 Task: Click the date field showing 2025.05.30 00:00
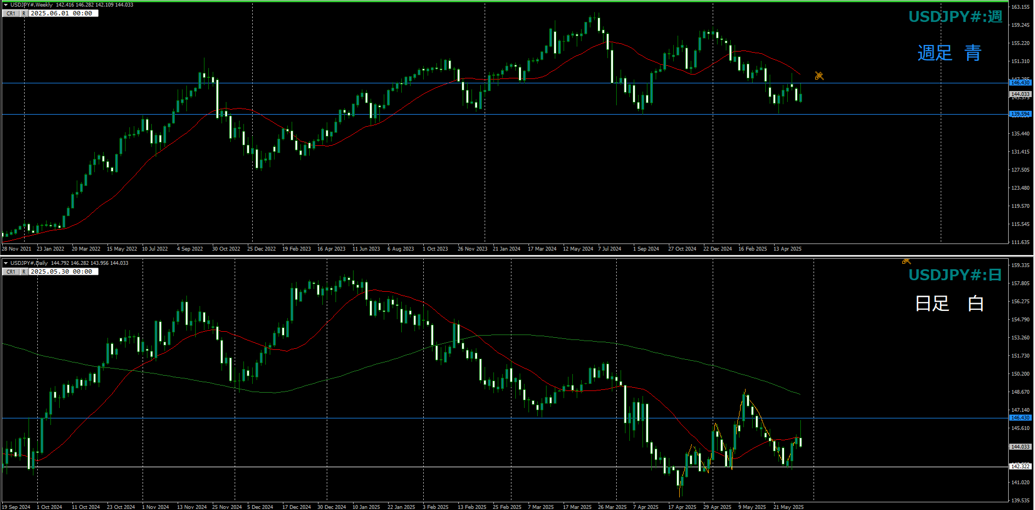pyautogui.click(x=64, y=271)
